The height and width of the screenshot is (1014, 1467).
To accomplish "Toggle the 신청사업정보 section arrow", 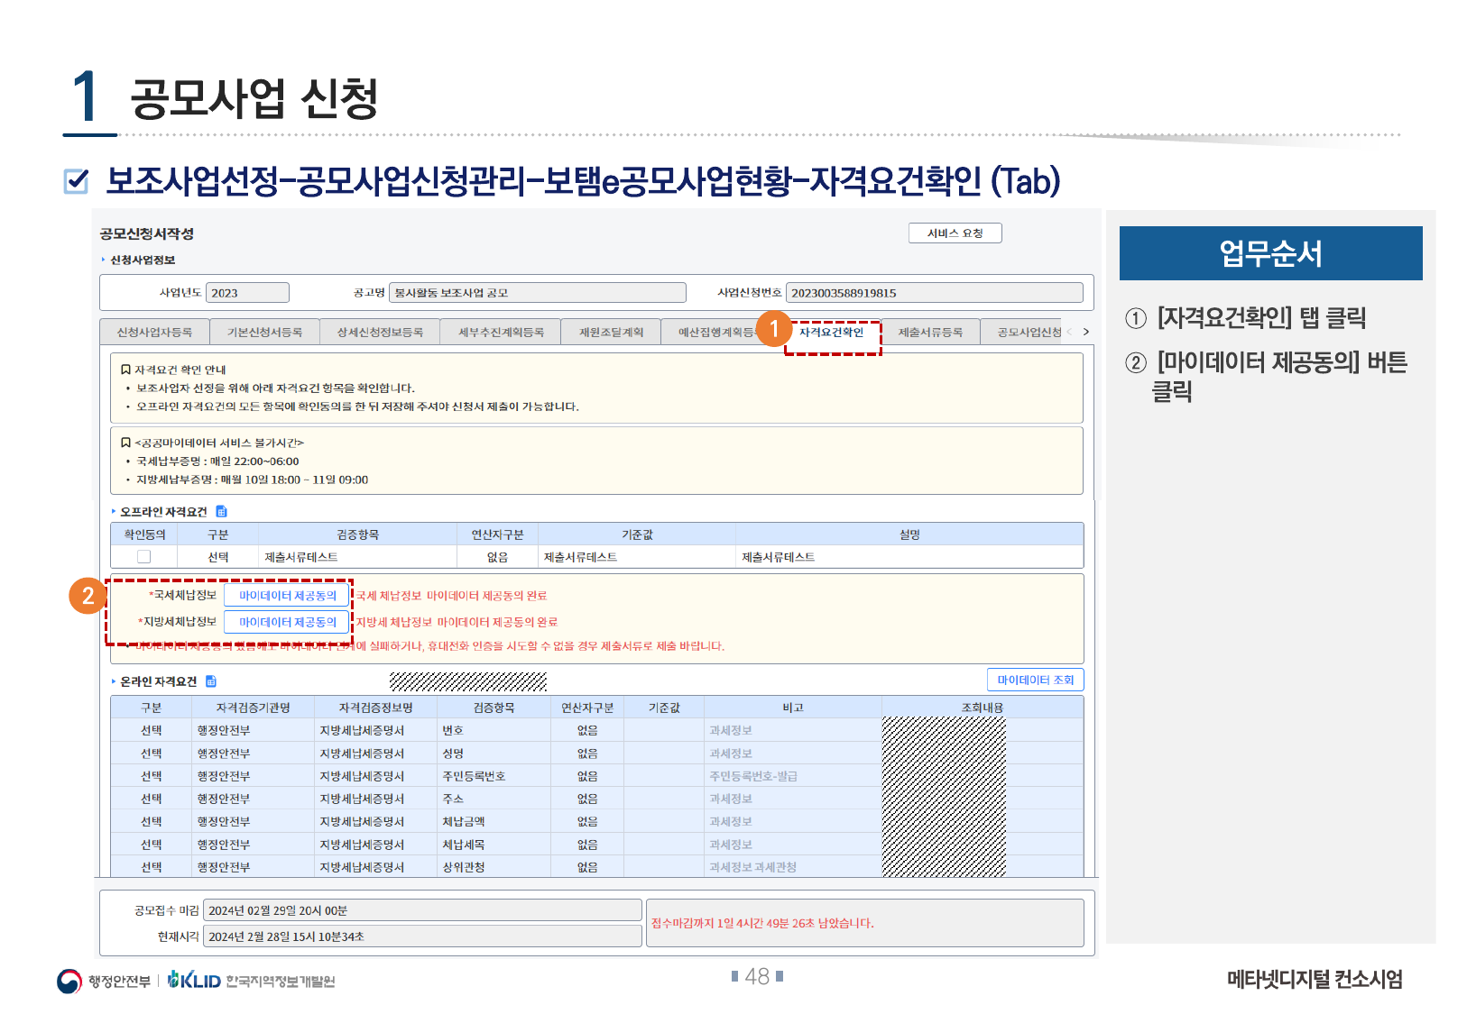I will pyautogui.click(x=104, y=260).
